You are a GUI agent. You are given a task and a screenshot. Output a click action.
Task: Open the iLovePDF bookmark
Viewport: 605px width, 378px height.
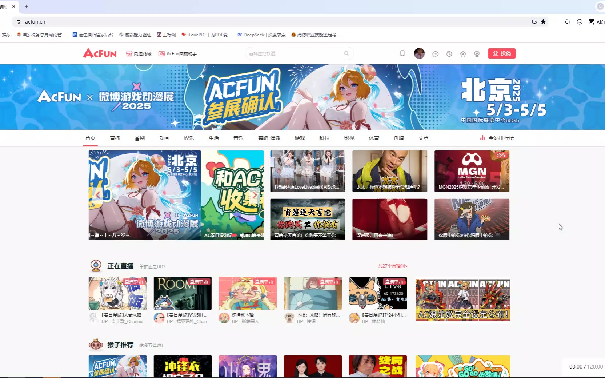click(206, 35)
